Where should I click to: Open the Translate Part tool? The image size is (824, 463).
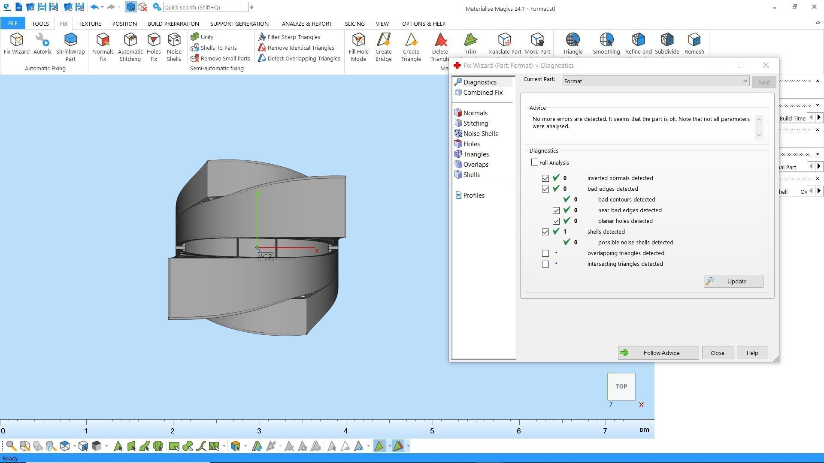coord(504,44)
